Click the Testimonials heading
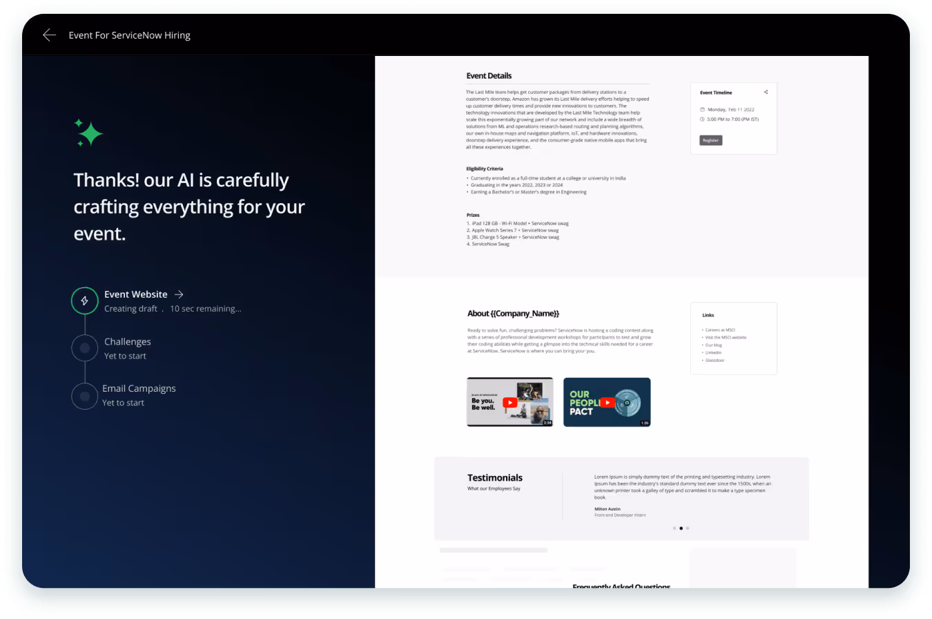Image resolution: width=932 pixels, height=619 pixels. (495, 477)
